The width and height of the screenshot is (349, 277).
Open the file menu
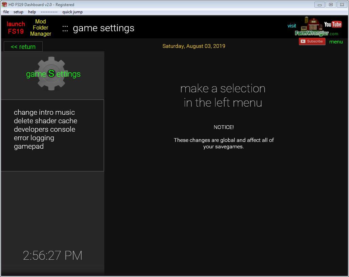(x=6, y=12)
